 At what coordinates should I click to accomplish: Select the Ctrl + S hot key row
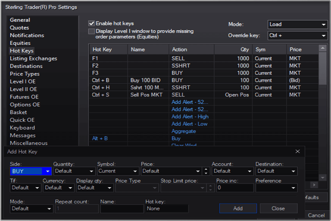(x=204, y=95)
